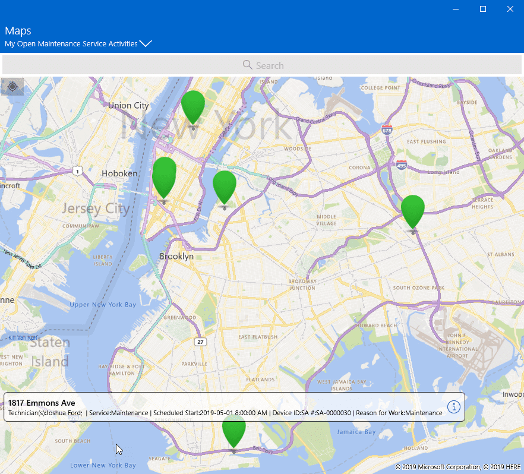The image size is (524, 474).
Task: Click the South Ozone Park label
Action: (418, 287)
